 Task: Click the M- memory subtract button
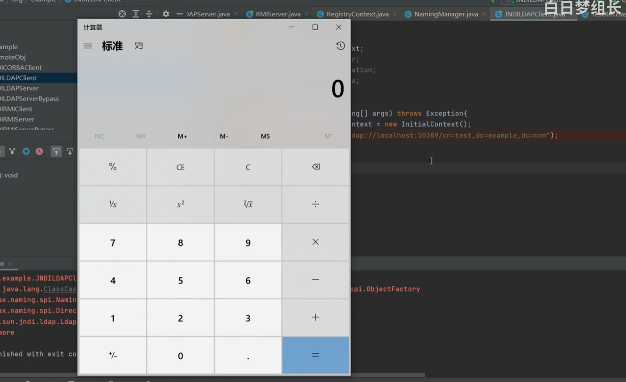pyautogui.click(x=224, y=136)
